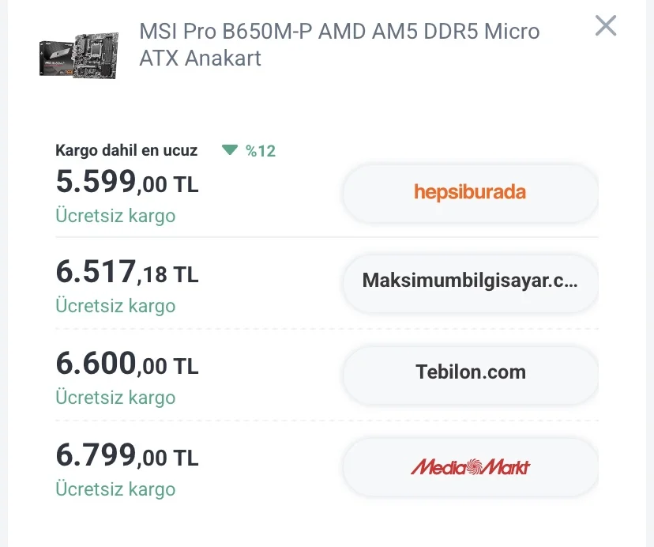The width and height of the screenshot is (654, 547).
Task: Click the hepsiburada orange logo
Action: (470, 192)
